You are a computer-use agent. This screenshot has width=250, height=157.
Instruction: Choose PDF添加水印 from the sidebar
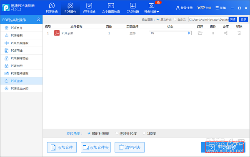click(x=21, y=89)
